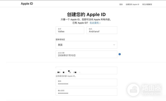Click the dropdown chevron in country field
This screenshot has height=101, width=166.
click(114, 45)
